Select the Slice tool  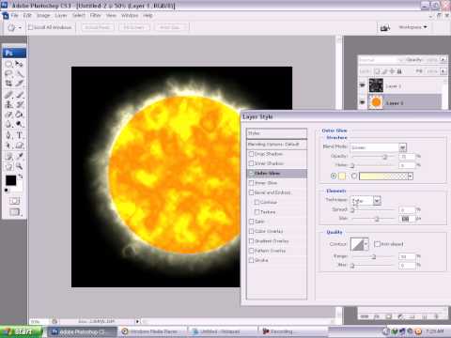(19, 84)
